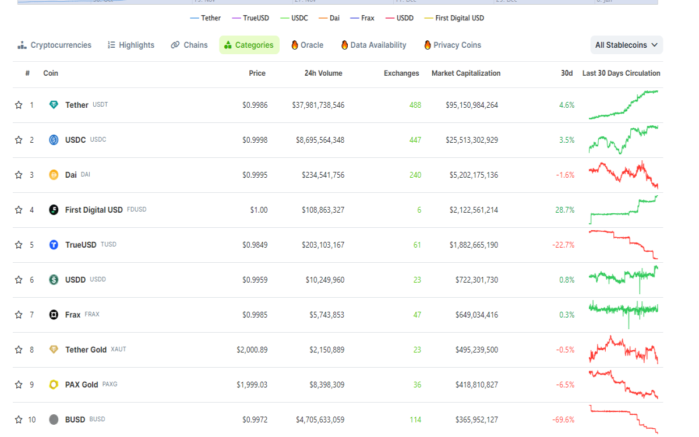This screenshot has width=699, height=437.
Task: Select the Tether coin logo
Action: click(53, 105)
